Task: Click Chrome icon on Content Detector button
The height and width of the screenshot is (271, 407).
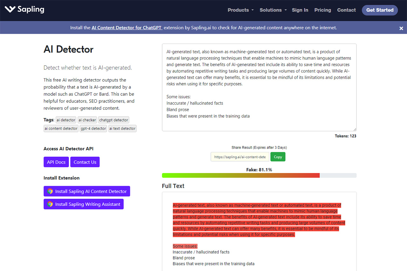Action: (x=50, y=191)
